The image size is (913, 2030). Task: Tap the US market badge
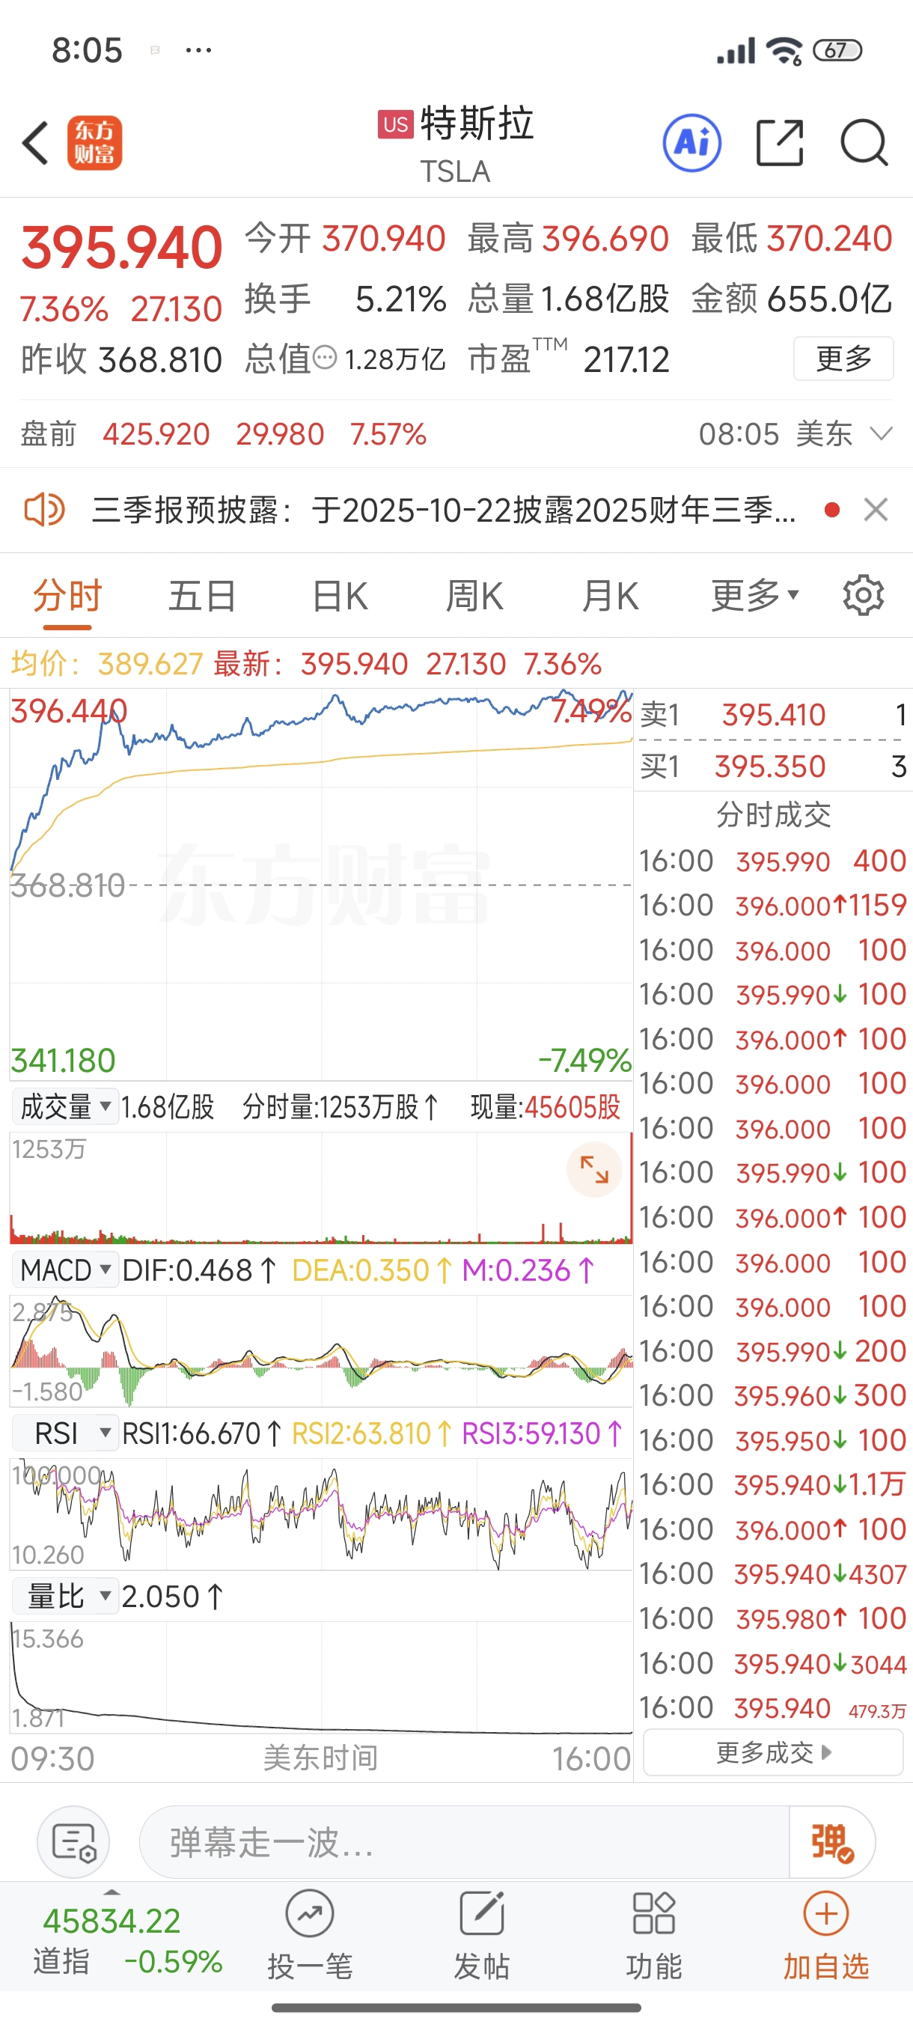[395, 124]
